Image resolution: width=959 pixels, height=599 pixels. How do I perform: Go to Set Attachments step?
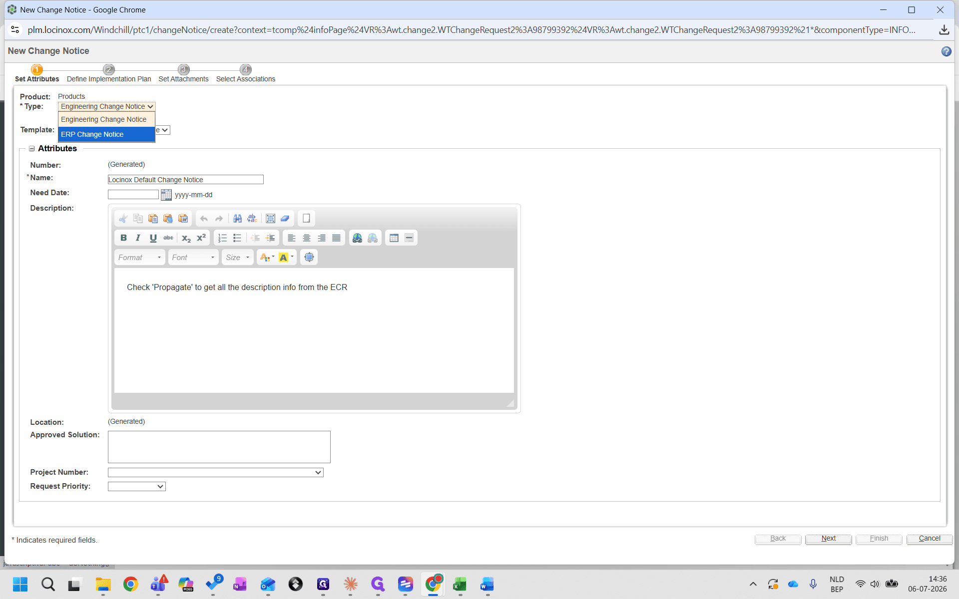point(183,74)
